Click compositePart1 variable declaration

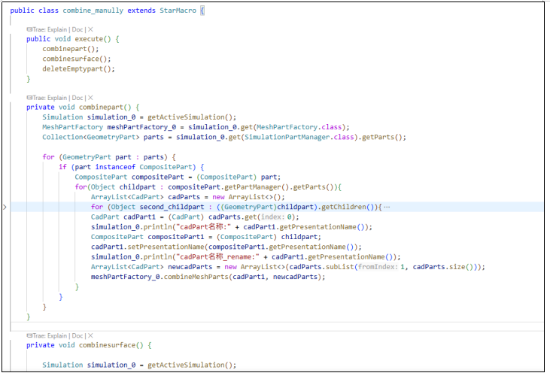(x=176, y=237)
